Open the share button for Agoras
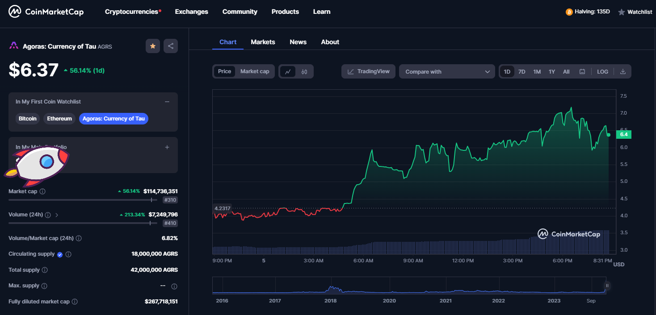 pyautogui.click(x=171, y=46)
